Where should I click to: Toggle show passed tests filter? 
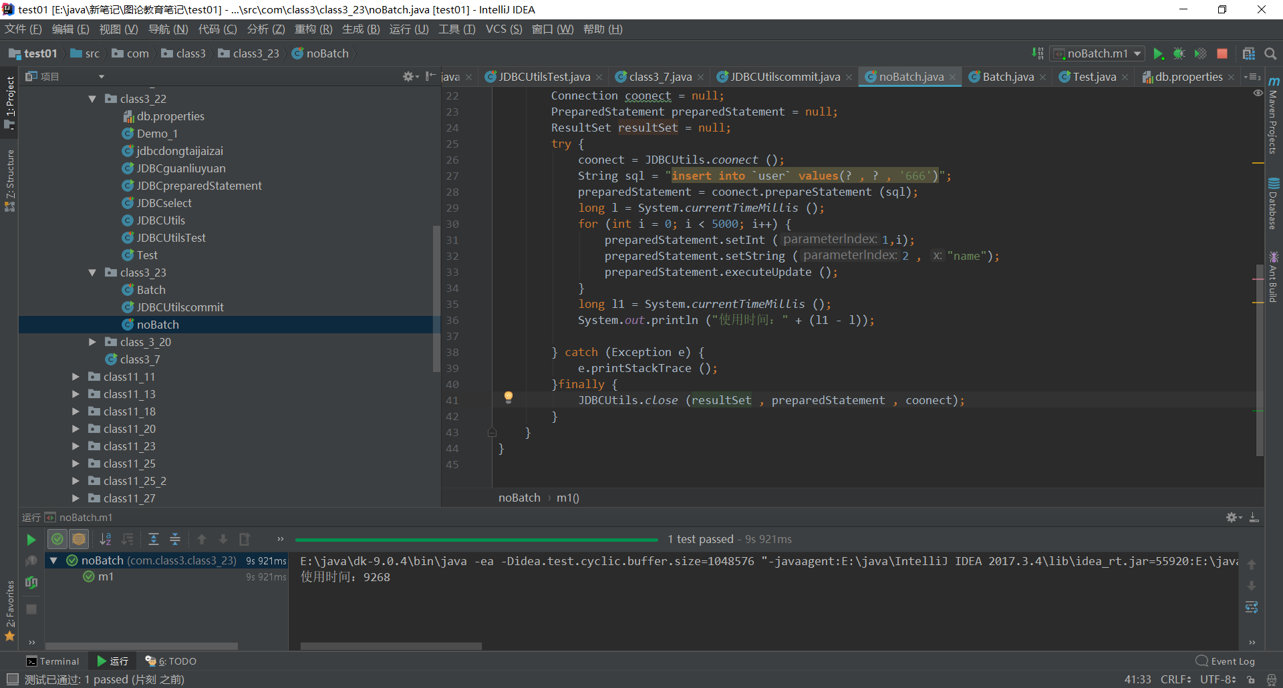[57, 539]
